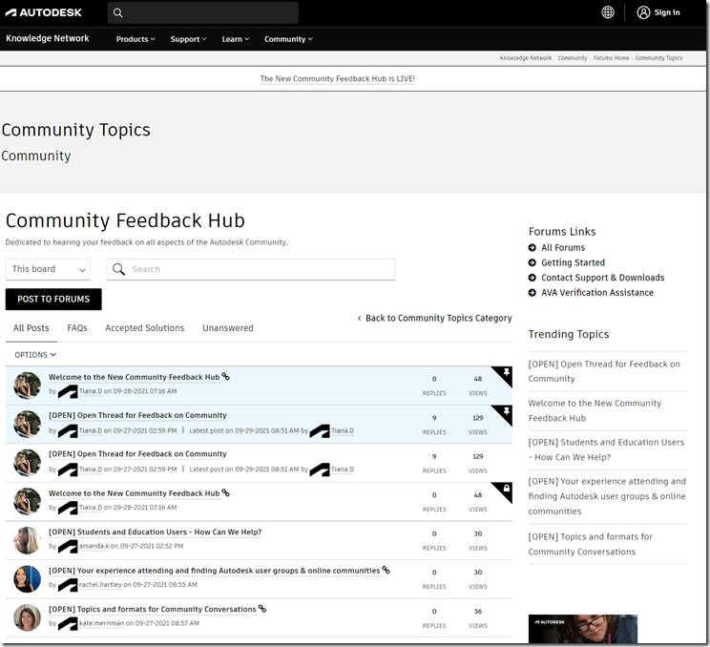Click Autodesk badge next to kate.merriman

point(68,624)
